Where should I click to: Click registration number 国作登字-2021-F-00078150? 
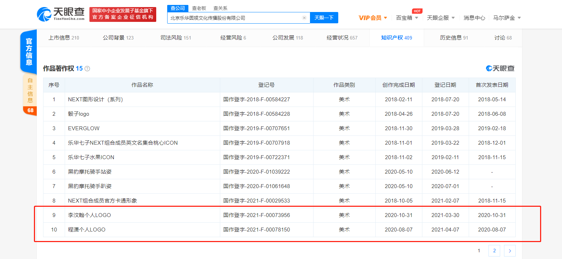click(257, 230)
